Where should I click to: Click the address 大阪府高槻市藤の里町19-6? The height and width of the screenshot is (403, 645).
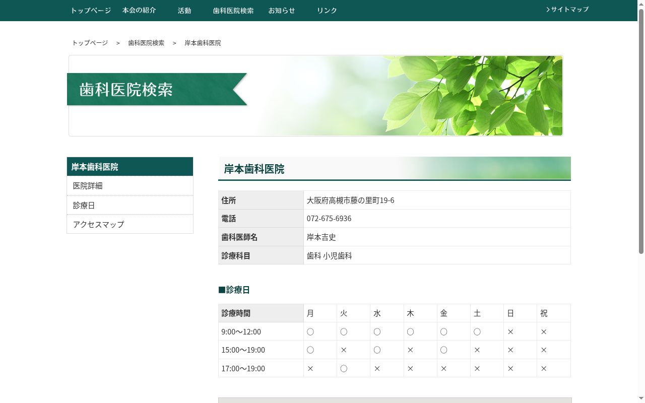click(x=351, y=200)
